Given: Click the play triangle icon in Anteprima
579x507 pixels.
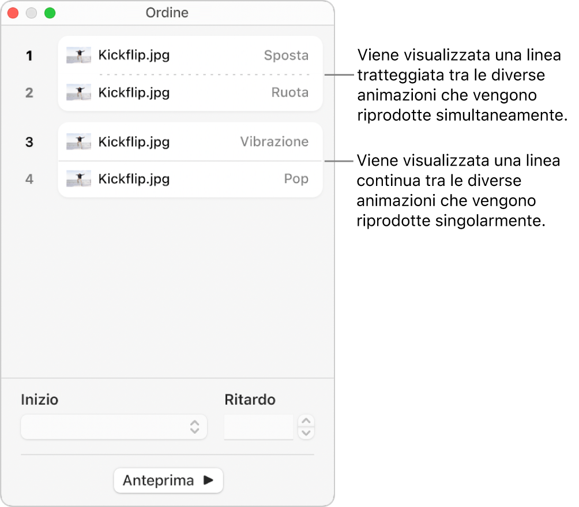Looking at the screenshot, I should [x=208, y=480].
